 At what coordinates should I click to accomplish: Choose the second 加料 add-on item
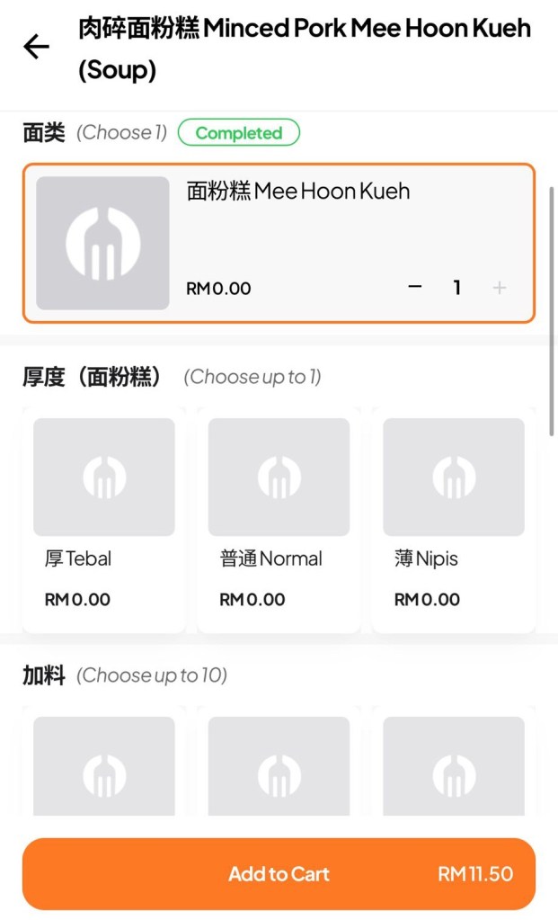pos(279,769)
